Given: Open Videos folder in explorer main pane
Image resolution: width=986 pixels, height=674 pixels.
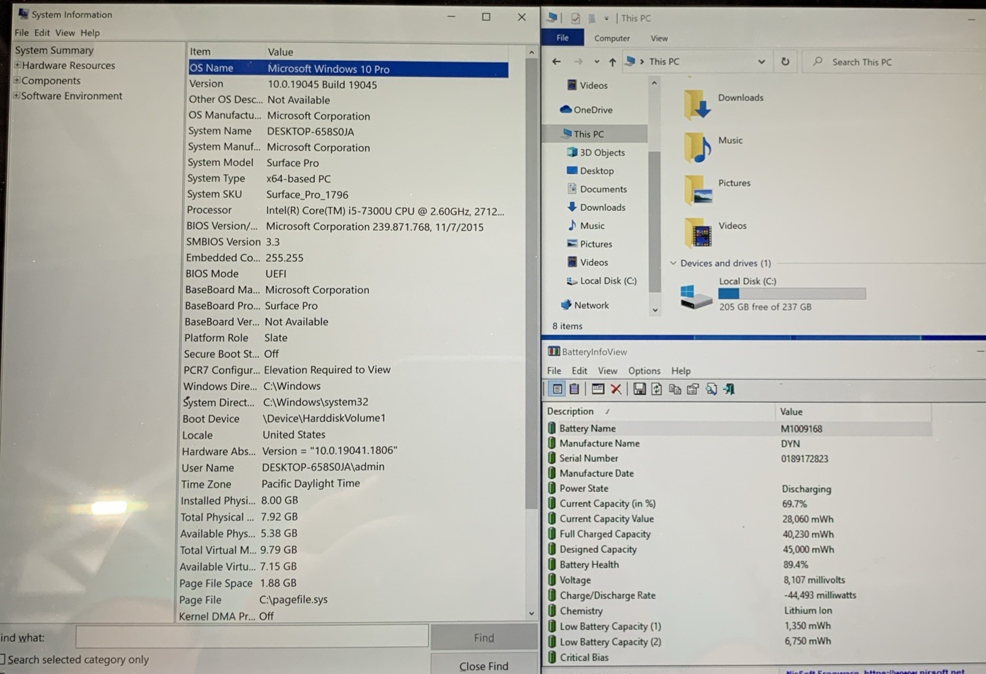Looking at the screenshot, I should coord(698,233).
